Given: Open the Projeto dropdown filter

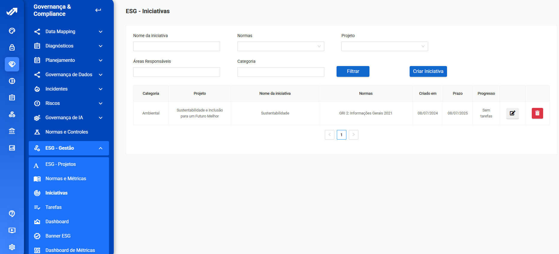Looking at the screenshot, I should pyautogui.click(x=384, y=46).
